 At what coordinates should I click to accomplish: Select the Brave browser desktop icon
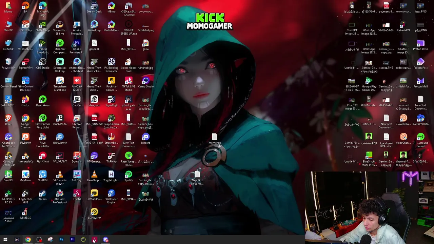click(x=8, y=120)
